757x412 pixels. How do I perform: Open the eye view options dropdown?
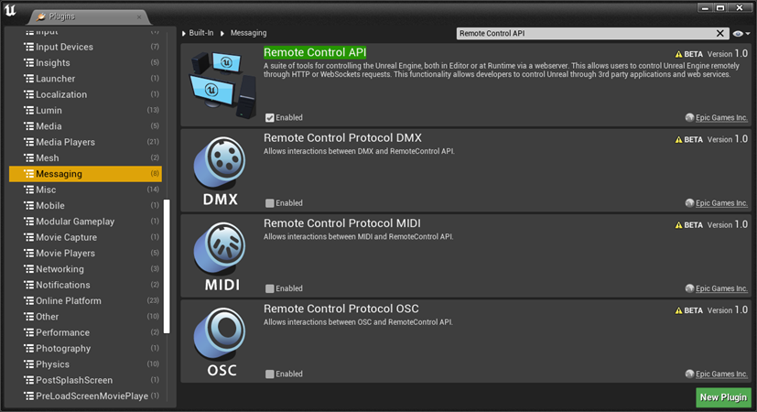[741, 33]
